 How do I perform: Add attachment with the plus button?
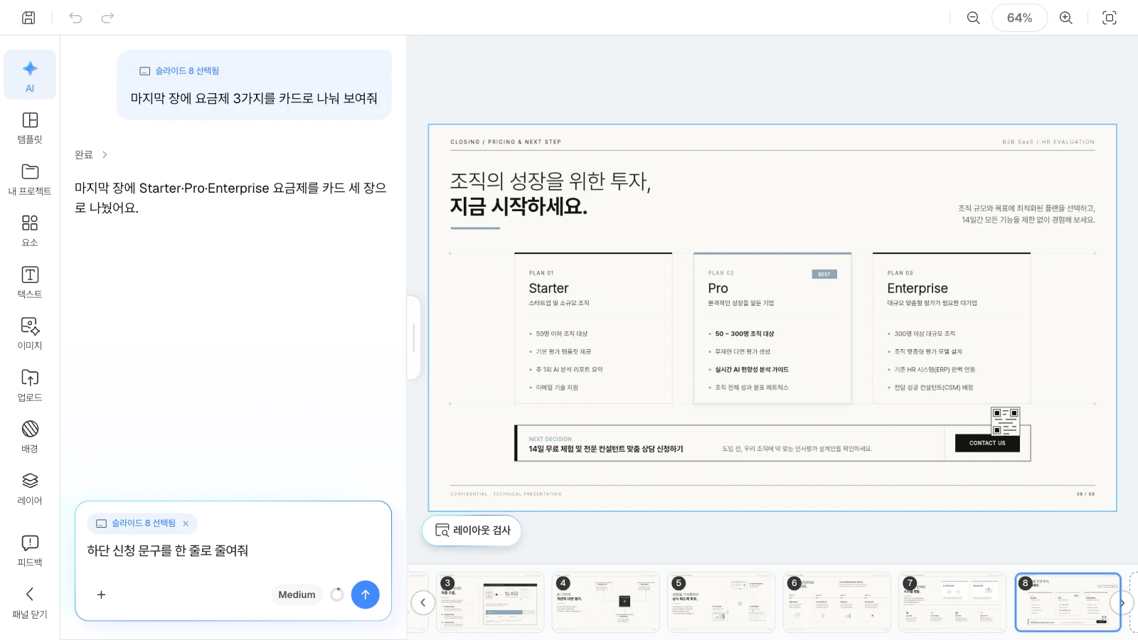[x=101, y=594]
